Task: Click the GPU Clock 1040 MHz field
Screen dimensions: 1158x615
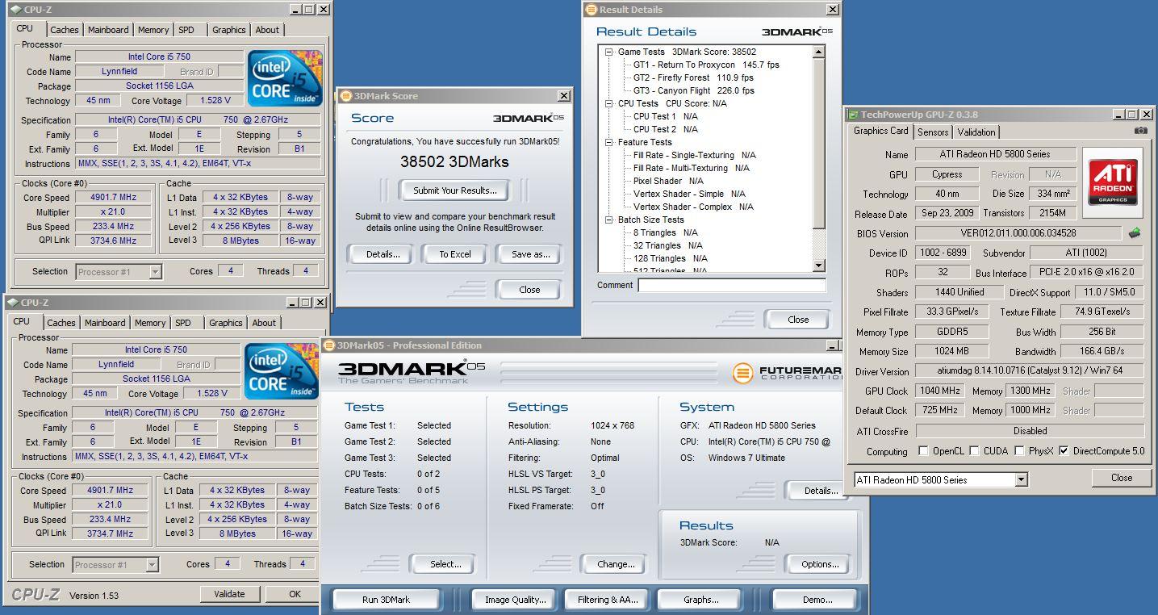Action: coord(939,391)
